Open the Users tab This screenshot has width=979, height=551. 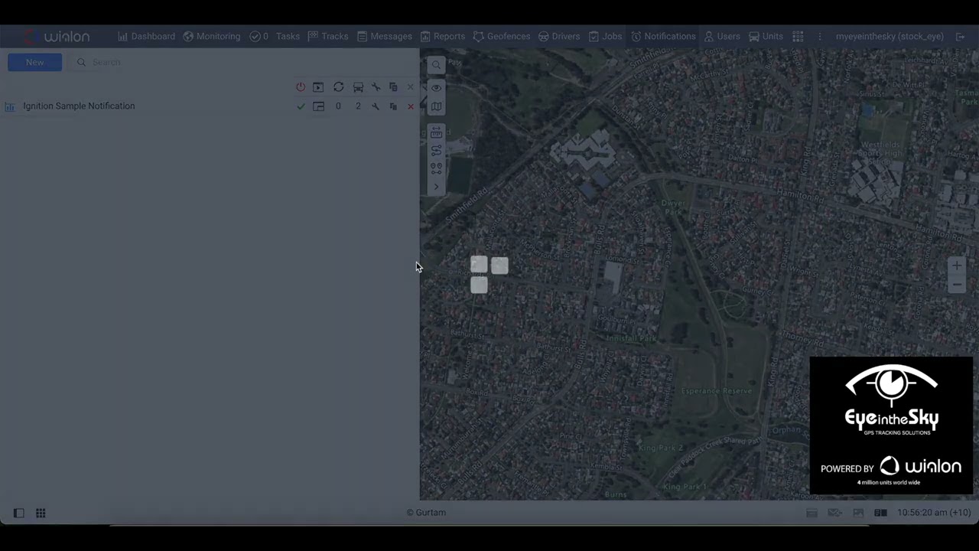[x=722, y=36]
